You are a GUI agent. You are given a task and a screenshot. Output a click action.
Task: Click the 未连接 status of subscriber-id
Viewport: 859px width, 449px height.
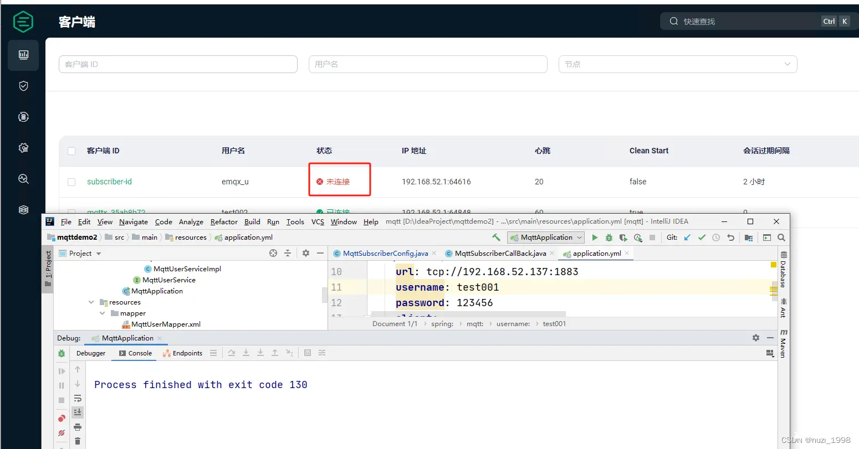(x=333, y=182)
